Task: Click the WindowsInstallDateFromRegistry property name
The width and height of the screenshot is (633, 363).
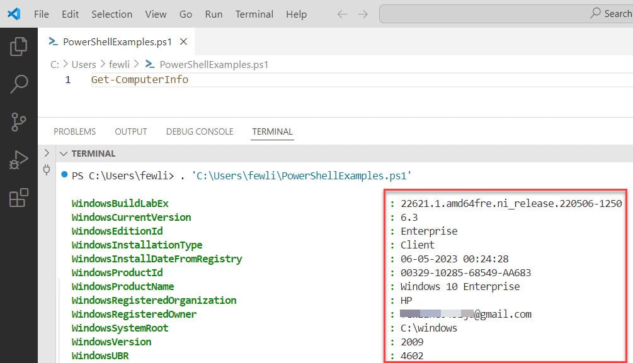Action: 157,259
